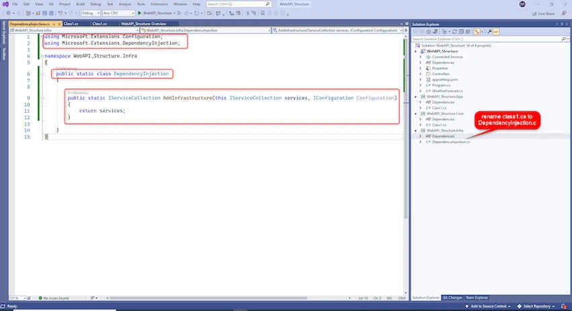Select appsettings.json in Solution Explorer
The height and width of the screenshot is (311, 572).
coord(445,79)
